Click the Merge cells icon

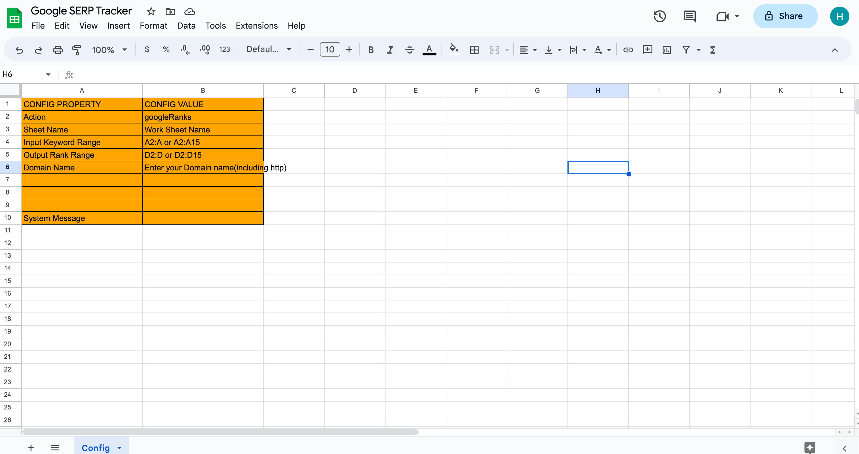[x=494, y=50]
